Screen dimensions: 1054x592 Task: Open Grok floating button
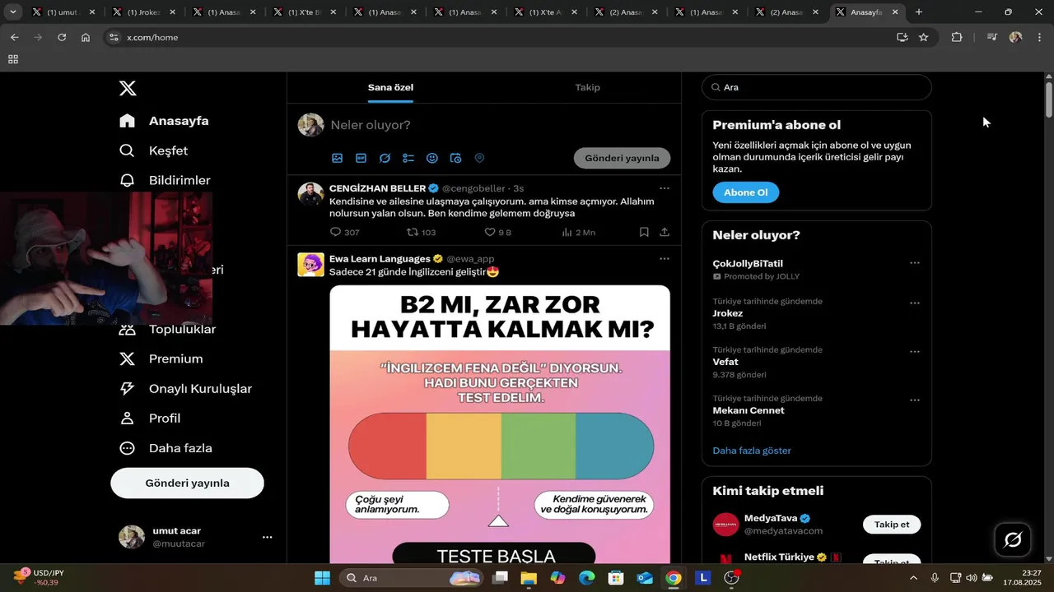tap(1014, 540)
